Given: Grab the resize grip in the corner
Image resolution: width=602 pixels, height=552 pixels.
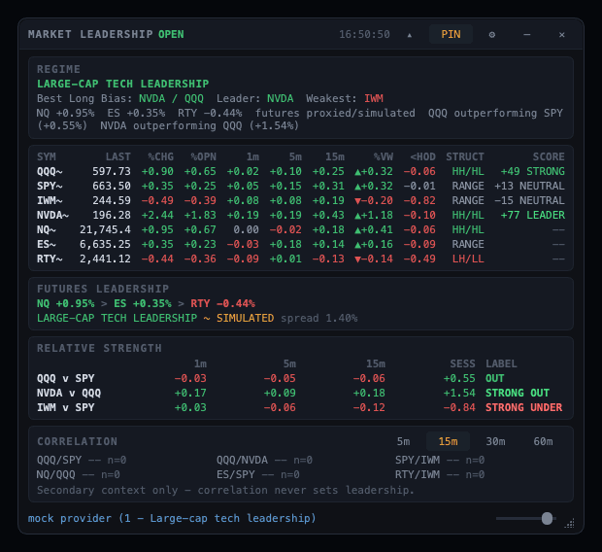Looking at the screenshot, I should [569, 523].
